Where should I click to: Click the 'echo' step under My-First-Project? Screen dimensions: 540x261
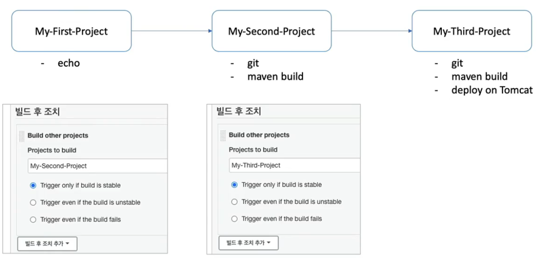point(68,63)
